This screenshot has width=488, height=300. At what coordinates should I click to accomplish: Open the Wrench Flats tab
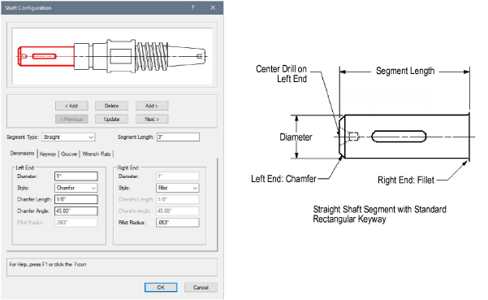point(97,154)
